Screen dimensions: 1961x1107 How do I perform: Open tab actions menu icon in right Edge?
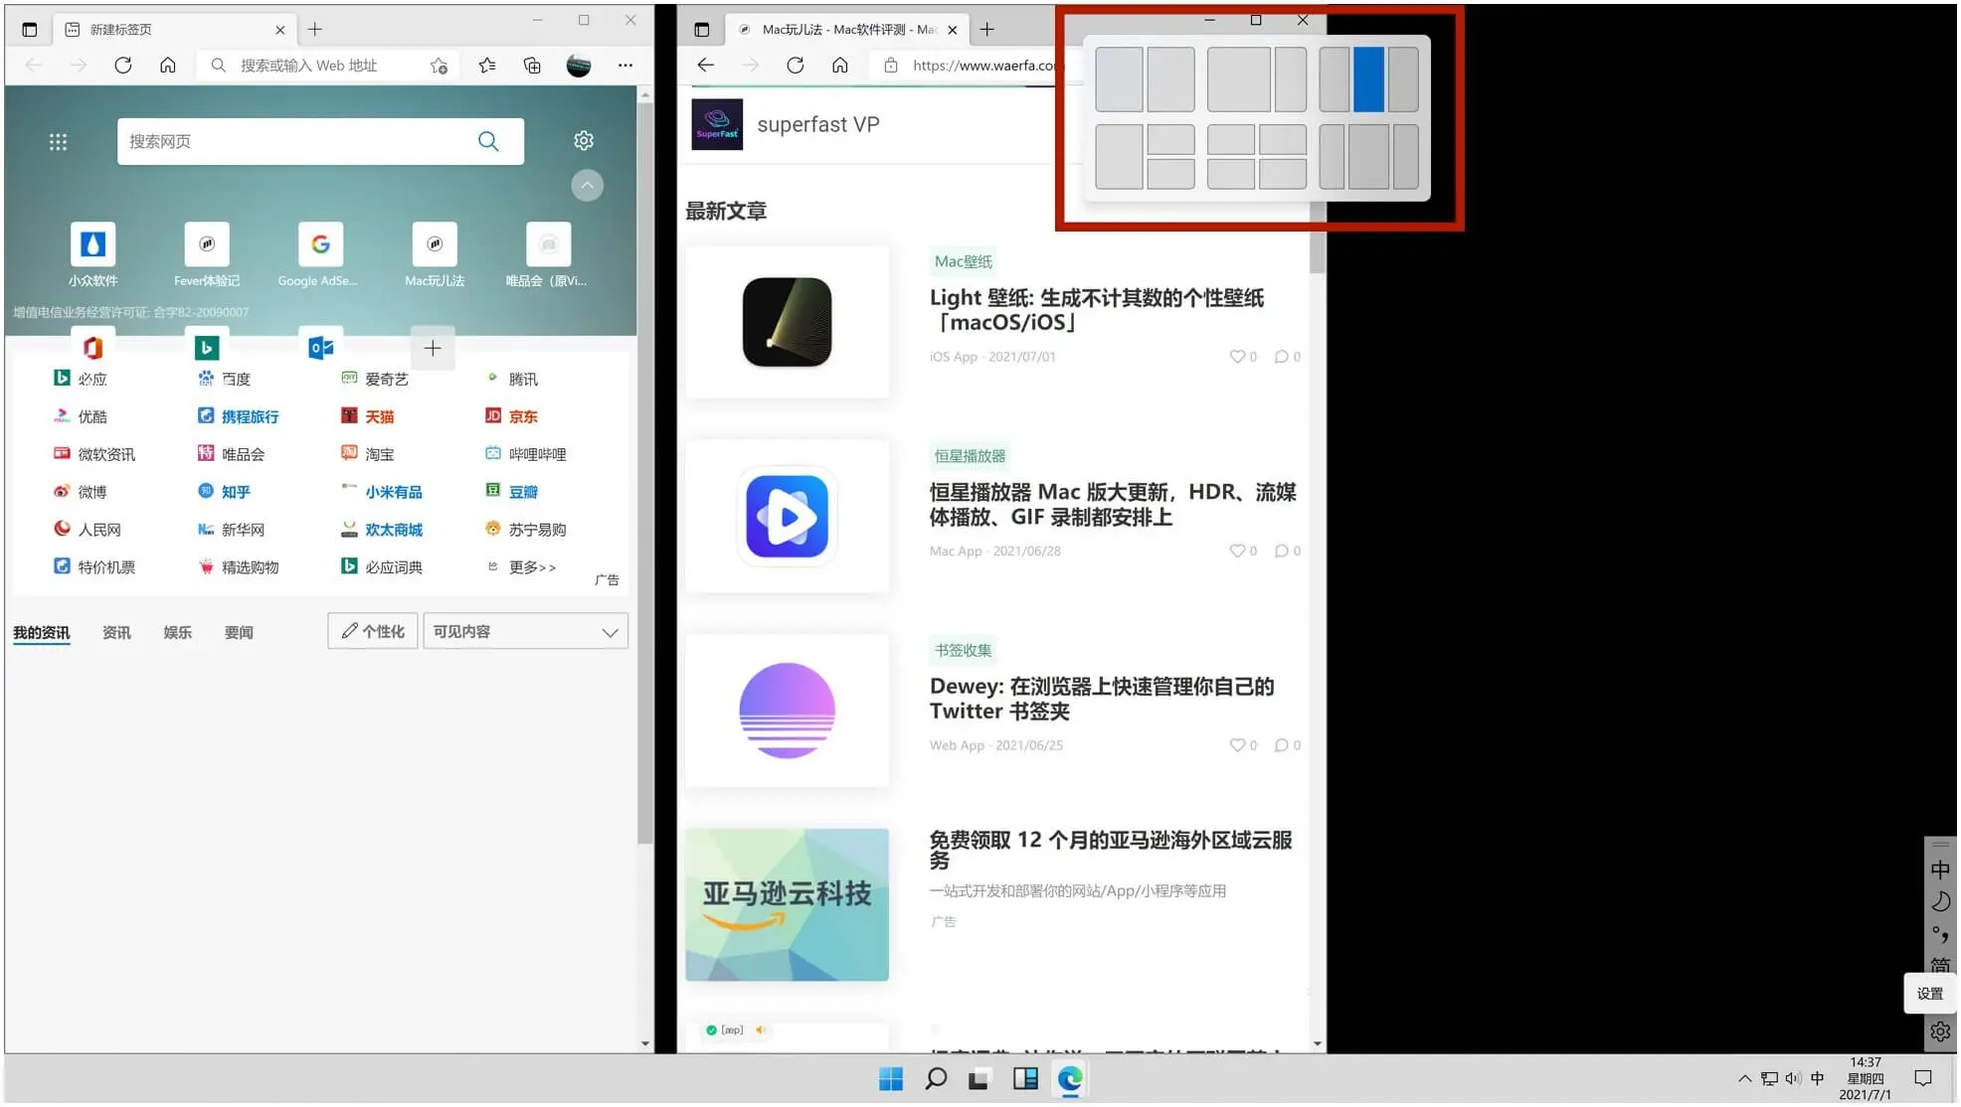701,30
